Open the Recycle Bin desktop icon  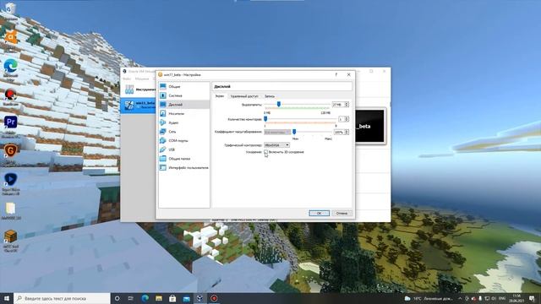pyautogui.click(x=10, y=11)
